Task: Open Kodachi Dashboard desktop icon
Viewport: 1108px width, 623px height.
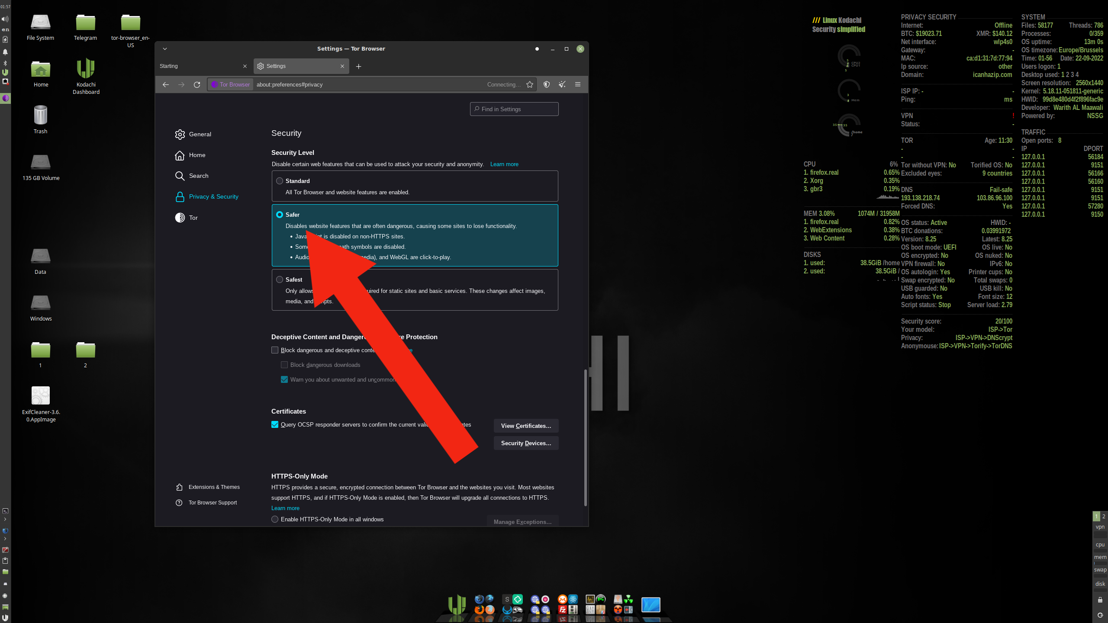Action: [86, 76]
